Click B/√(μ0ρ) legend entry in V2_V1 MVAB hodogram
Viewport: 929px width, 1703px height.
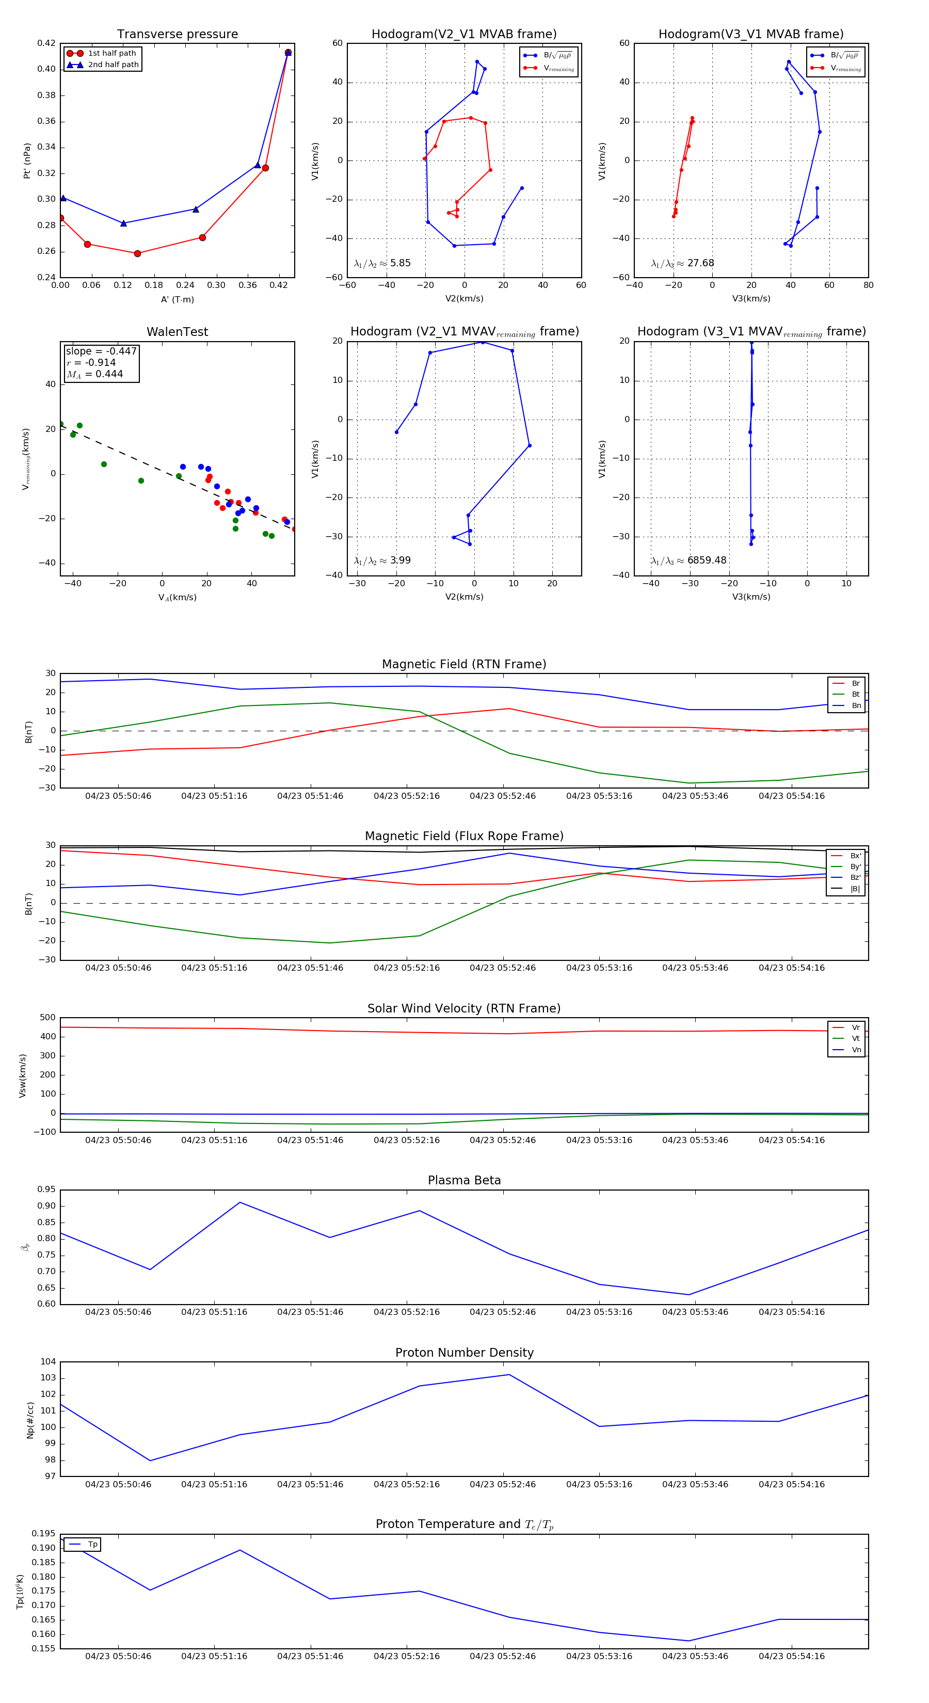pyautogui.click(x=549, y=56)
